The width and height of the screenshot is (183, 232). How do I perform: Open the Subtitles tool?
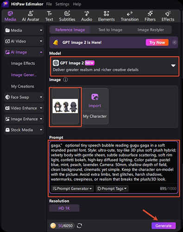coord(67,16)
